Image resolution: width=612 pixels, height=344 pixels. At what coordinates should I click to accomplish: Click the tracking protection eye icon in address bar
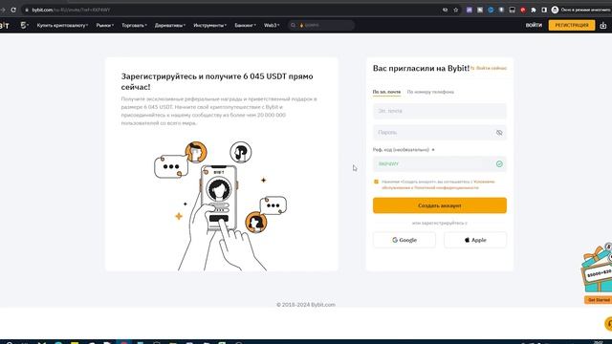445,10
